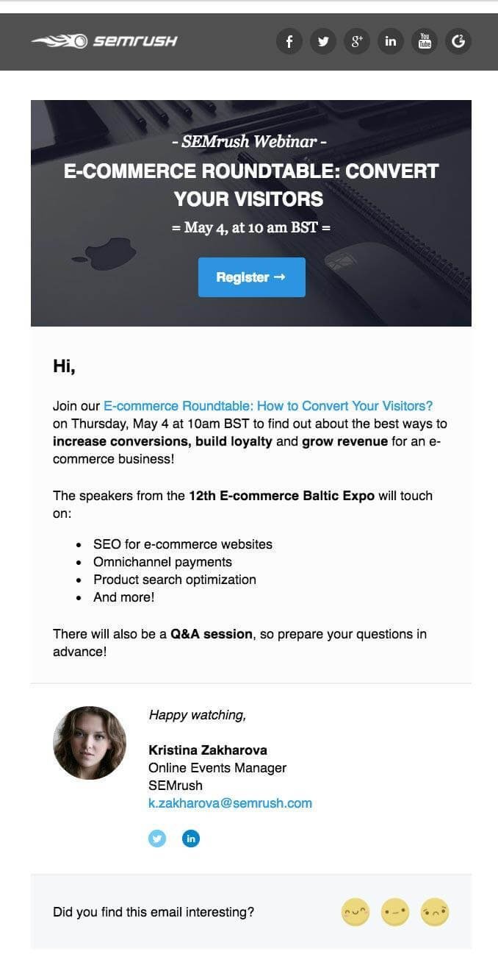
Task: Open Kristina's LinkedIn profile icon
Action: (191, 839)
